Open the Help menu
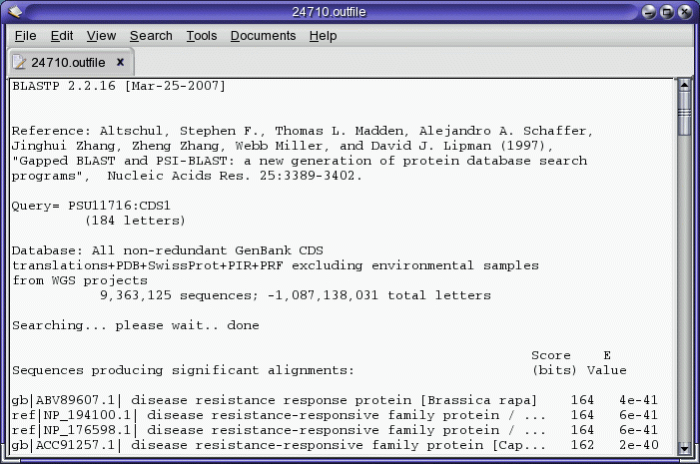 [x=323, y=36]
